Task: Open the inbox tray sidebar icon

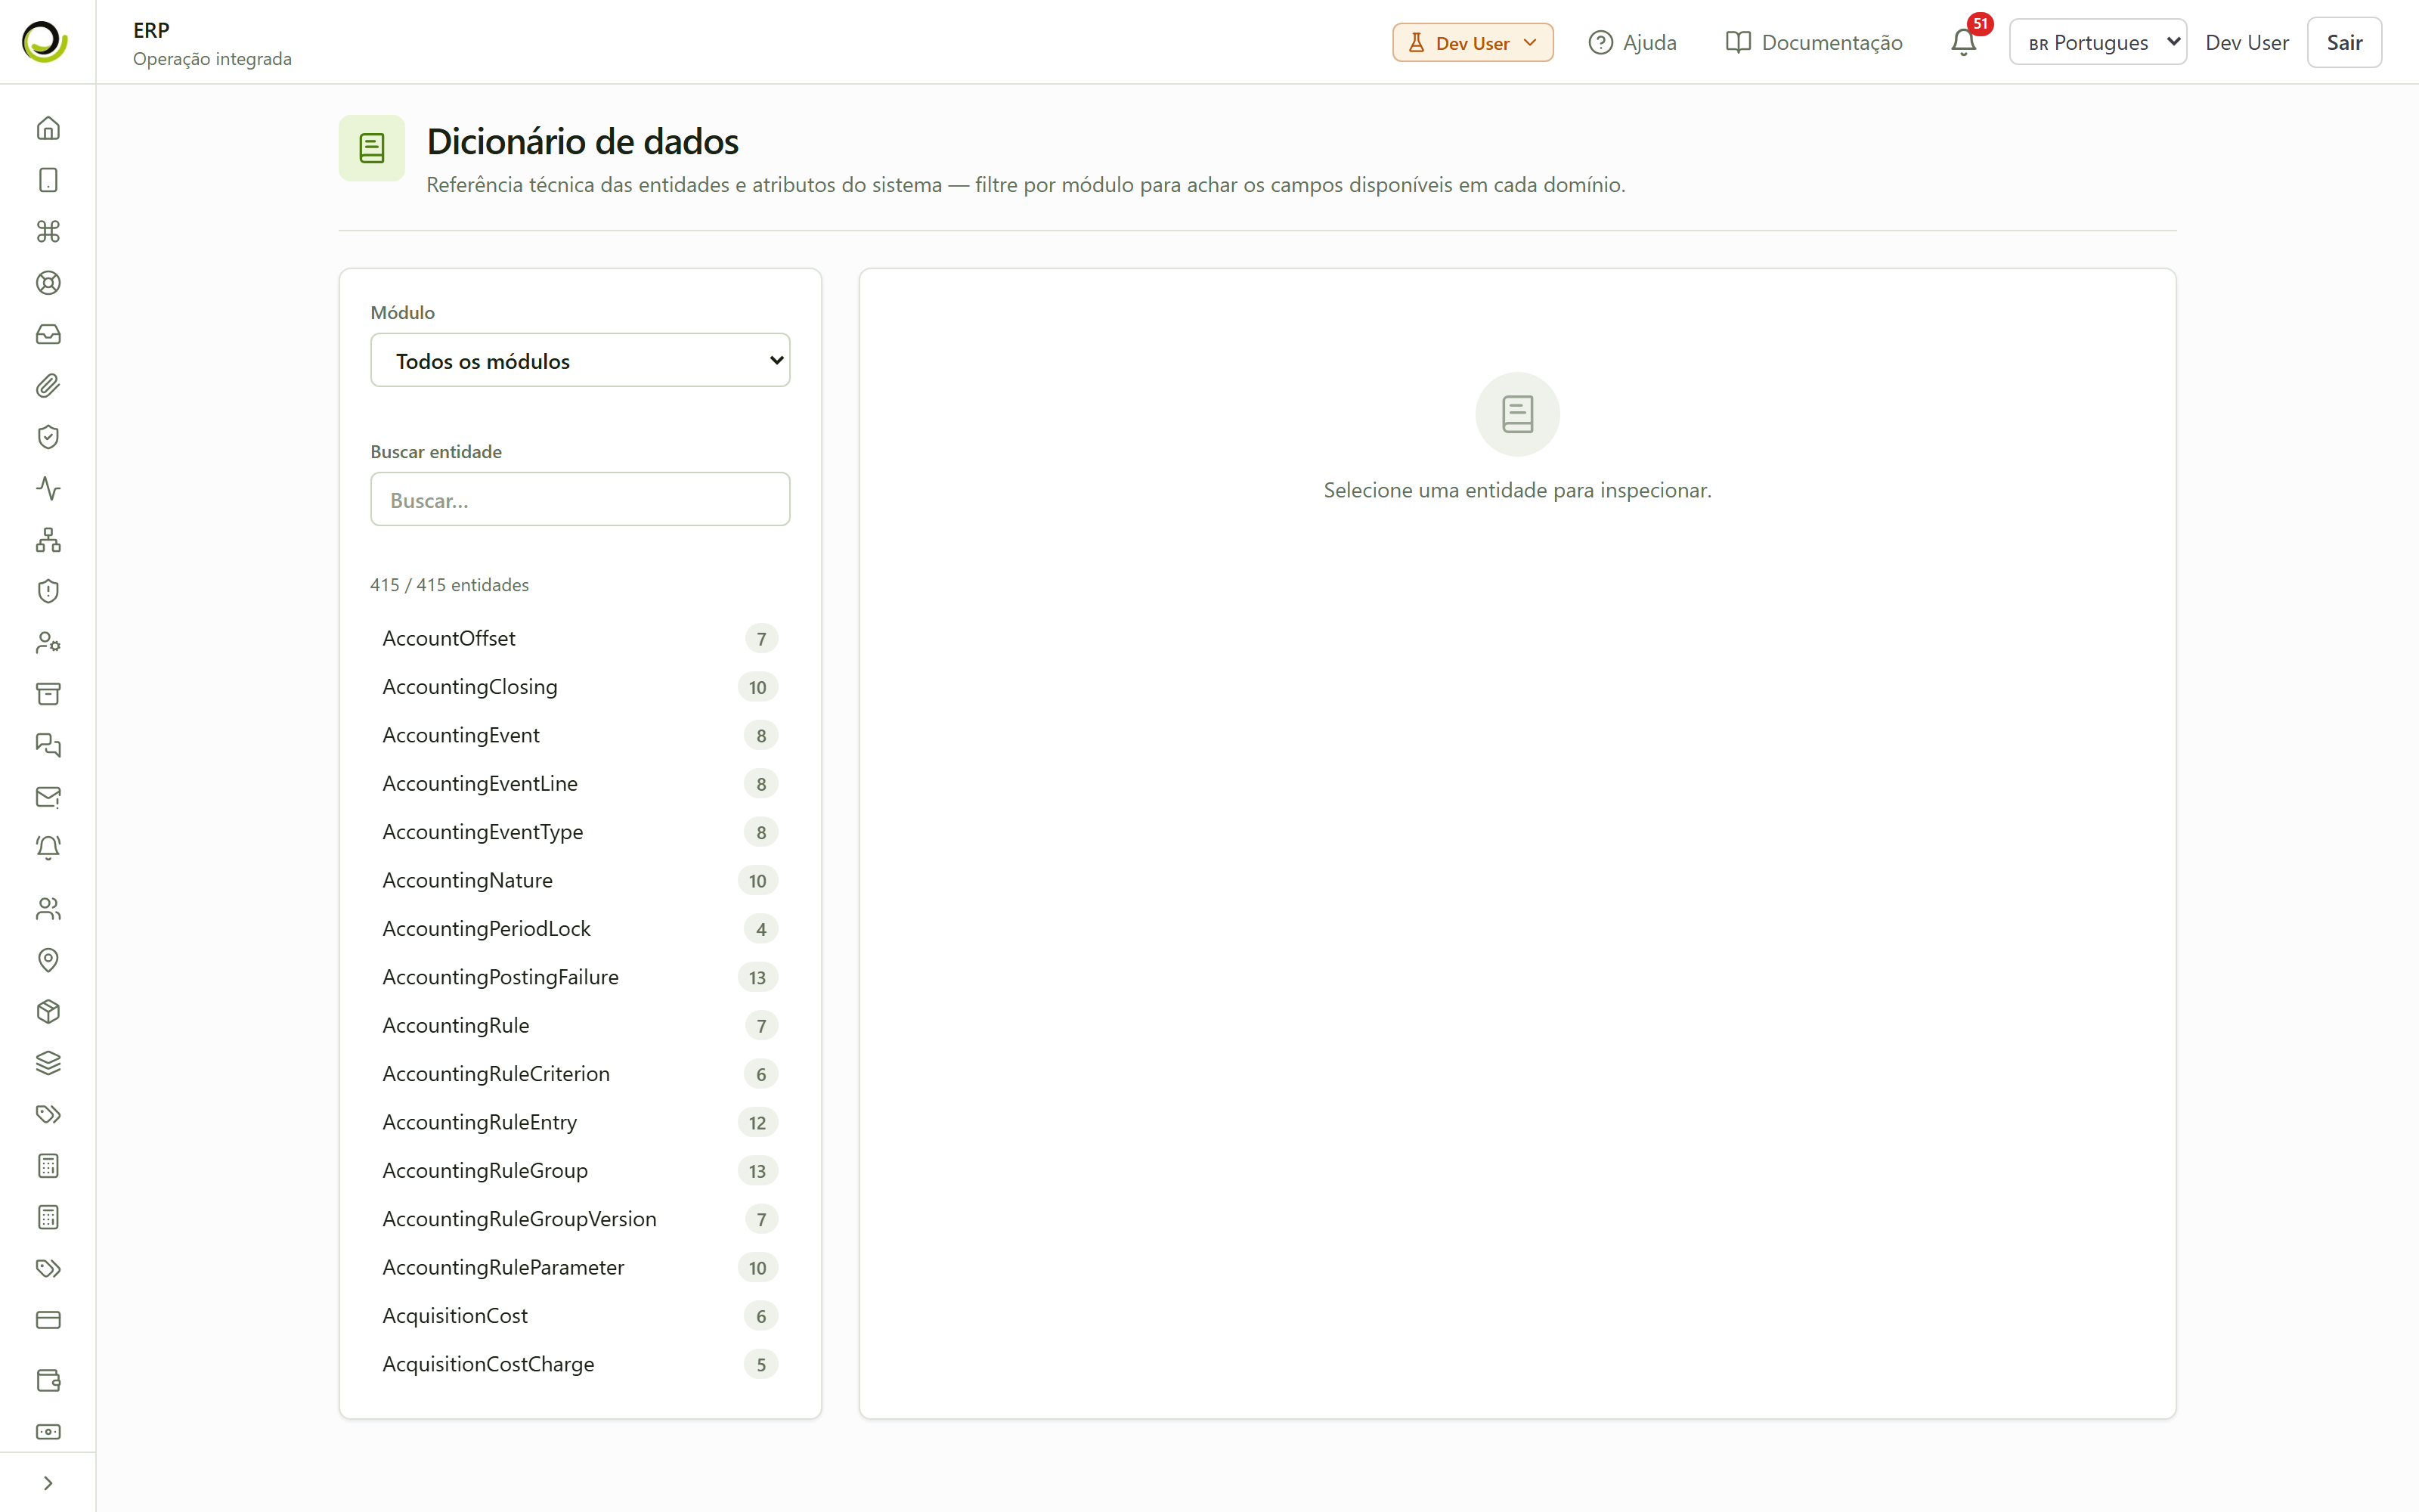Action: [48, 334]
